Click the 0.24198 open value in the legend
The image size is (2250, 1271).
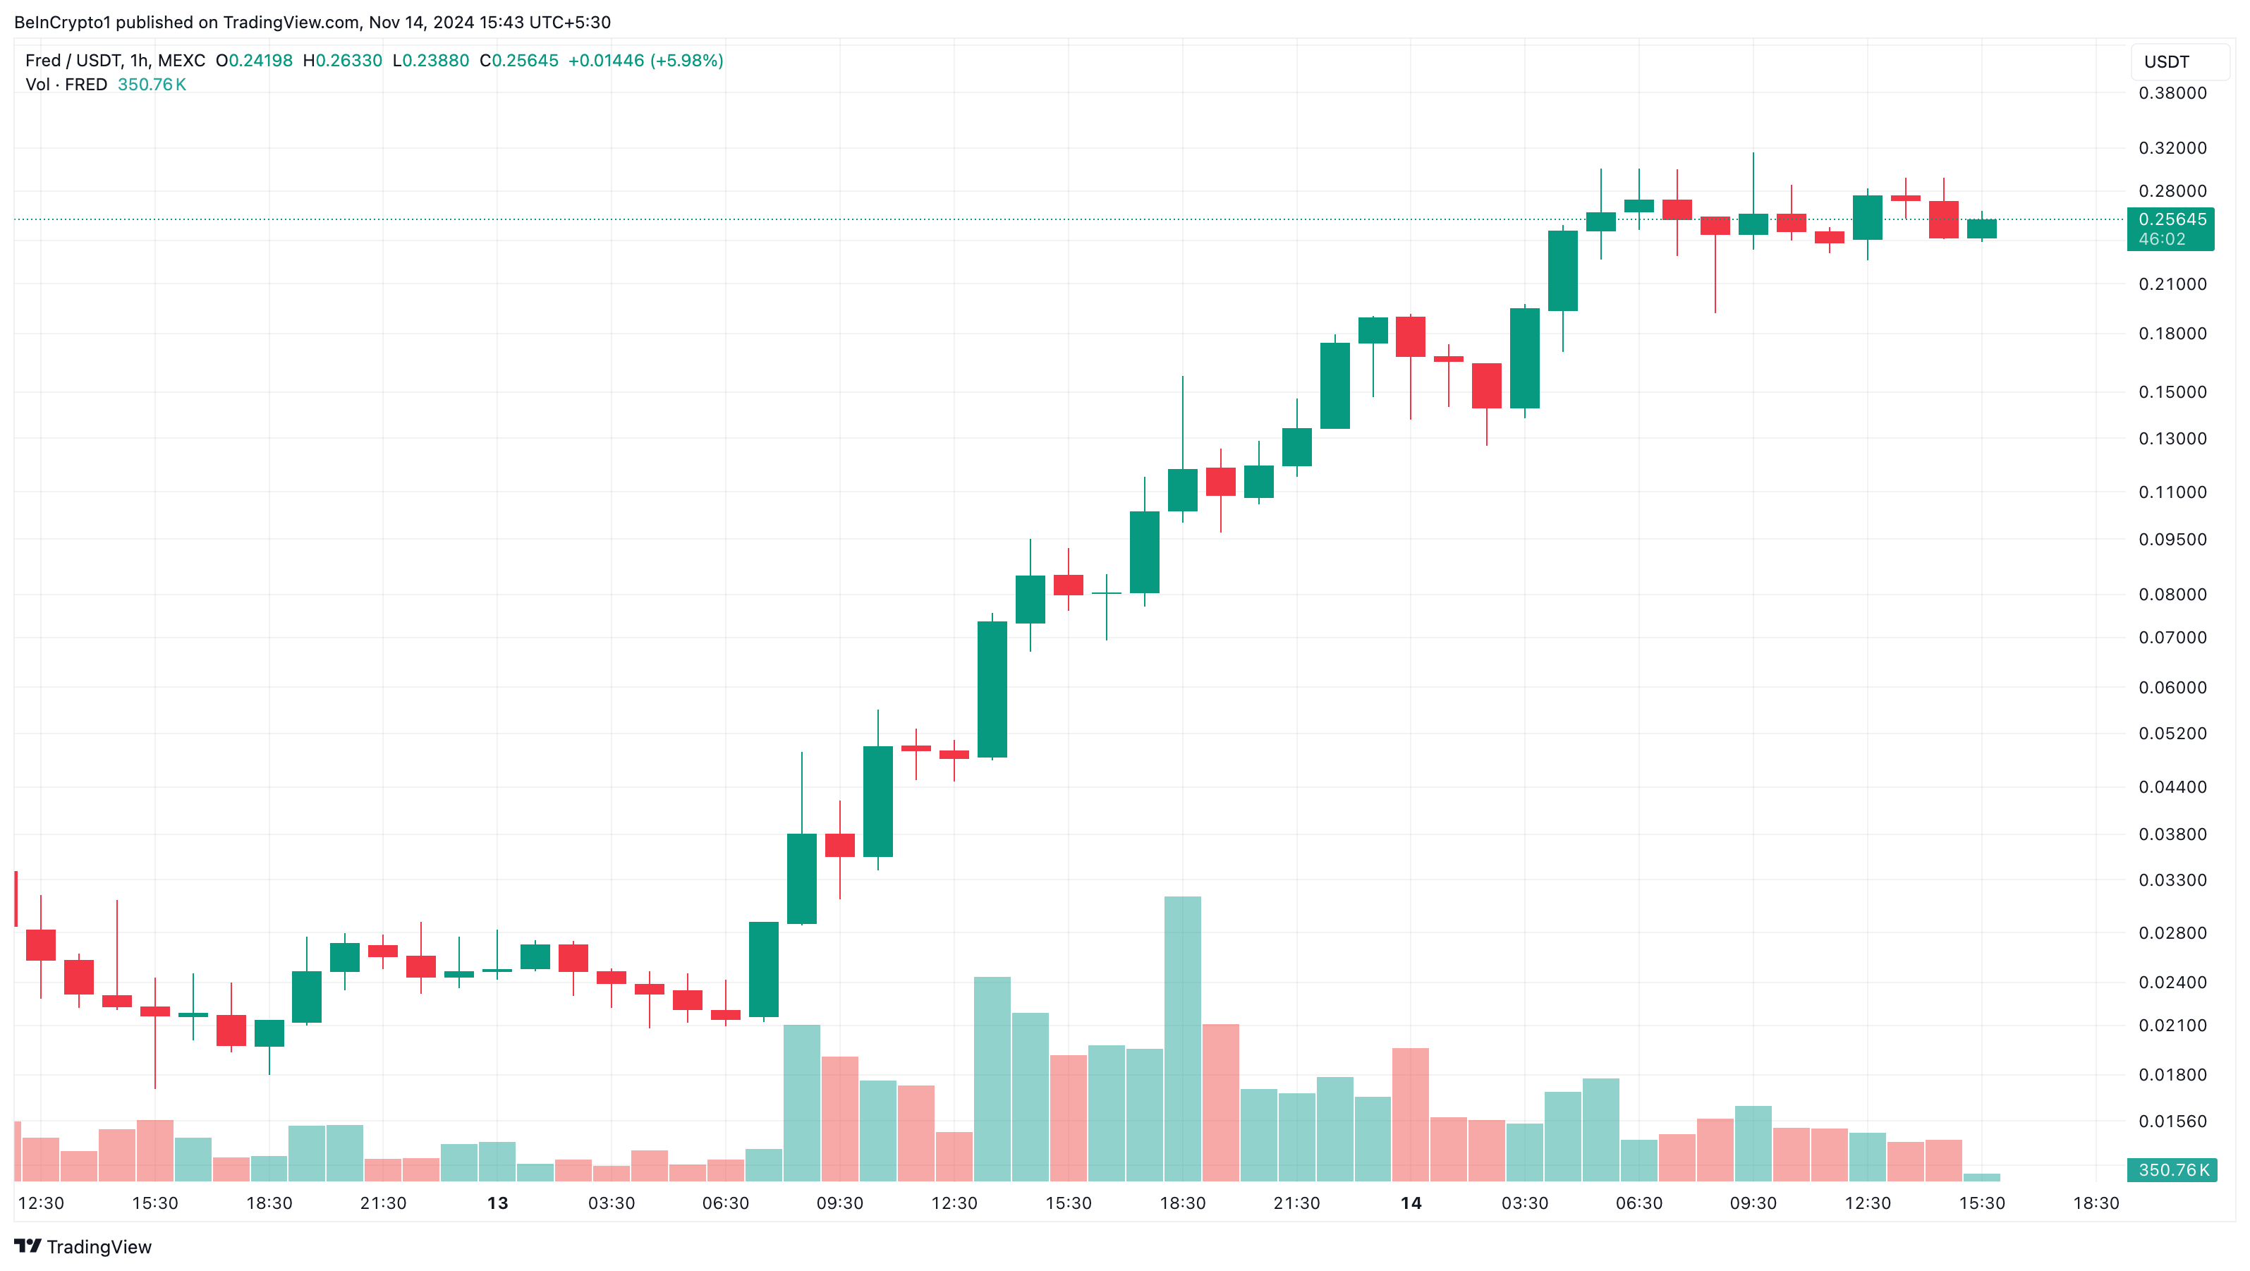click(260, 60)
